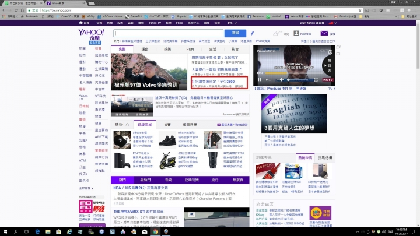This screenshot has width=420, height=236.
Task: Show hidden system tray icons
Action: (x=358, y=231)
